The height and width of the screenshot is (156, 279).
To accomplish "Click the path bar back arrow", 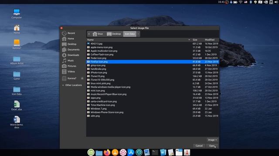I will click(89, 34).
